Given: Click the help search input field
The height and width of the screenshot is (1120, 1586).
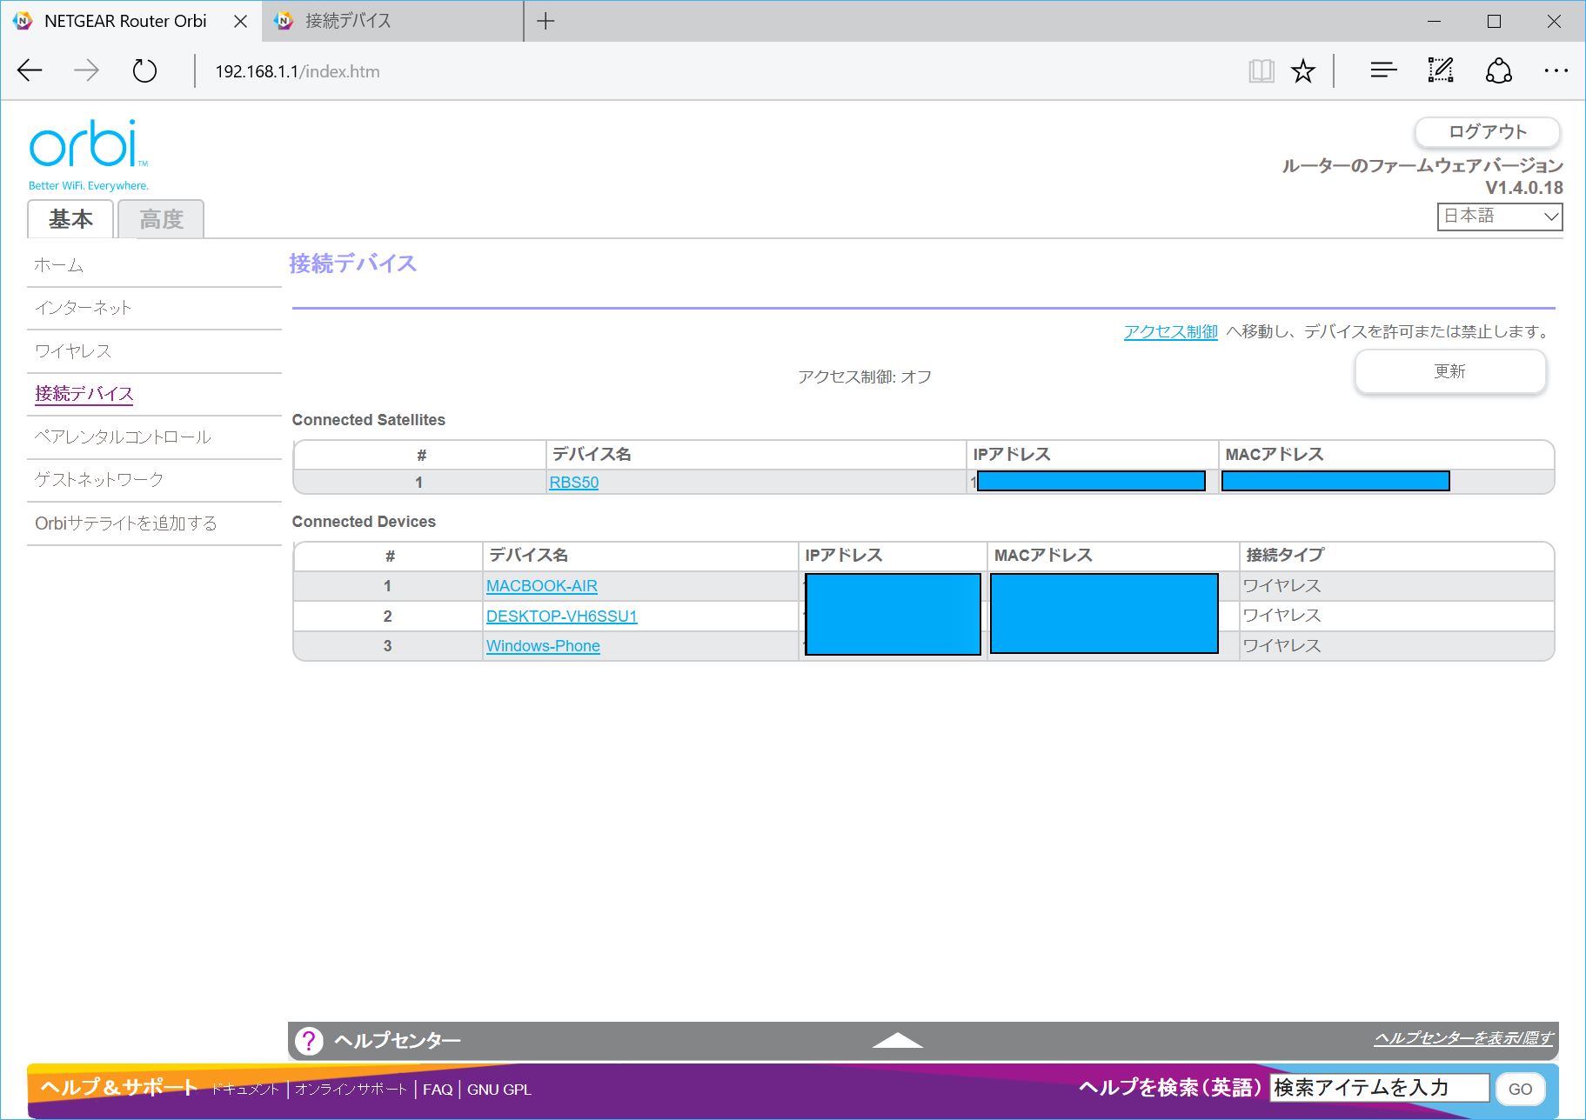Looking at the screenshot, I should 1379,1088.
